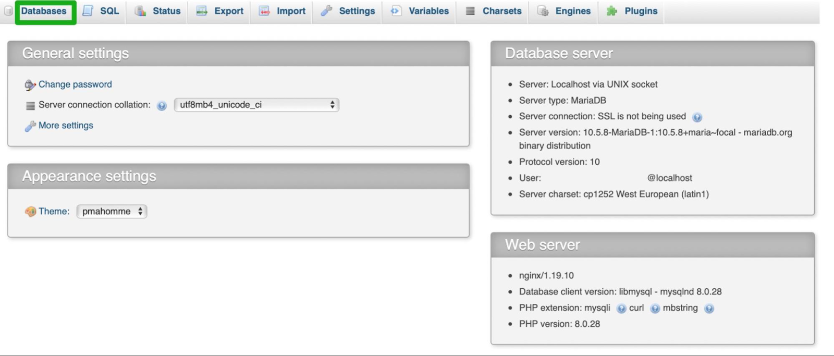This screenshot has height=356, width=834.
Task: Click the Engines tab's icon
Action: click(x=543, y=11)
